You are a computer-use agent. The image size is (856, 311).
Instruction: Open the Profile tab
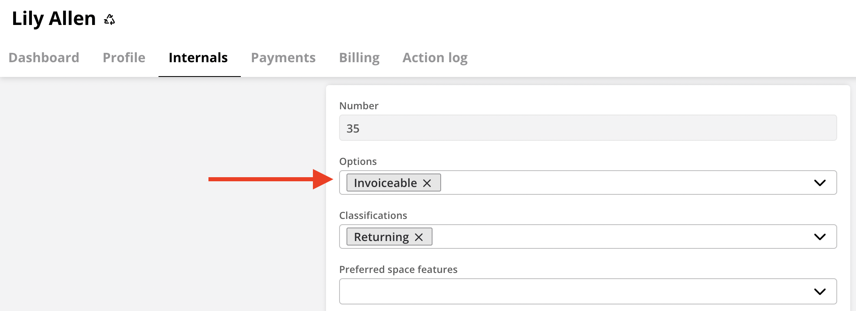[x=124, y=58]
